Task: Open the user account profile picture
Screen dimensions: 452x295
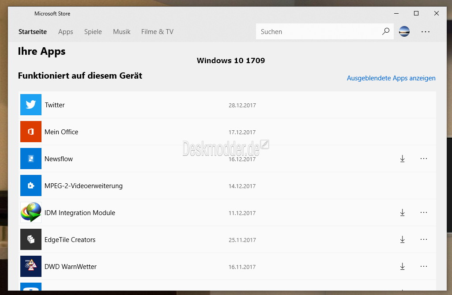Action: point(404,31)
